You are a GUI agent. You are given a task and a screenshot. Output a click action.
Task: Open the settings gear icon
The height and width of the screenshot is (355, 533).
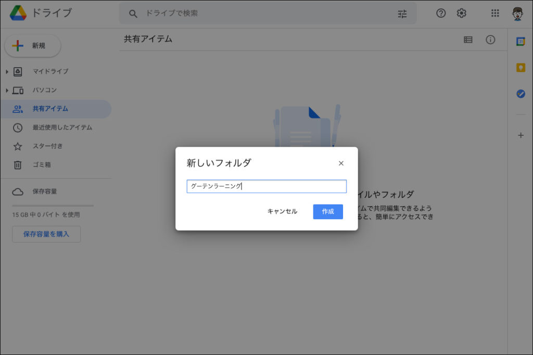[462, 14]
